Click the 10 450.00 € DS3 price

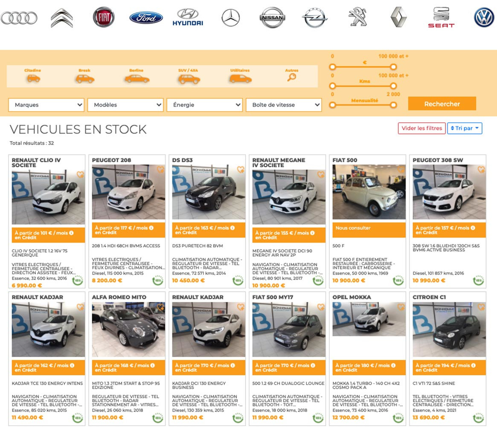click(188, 281)
